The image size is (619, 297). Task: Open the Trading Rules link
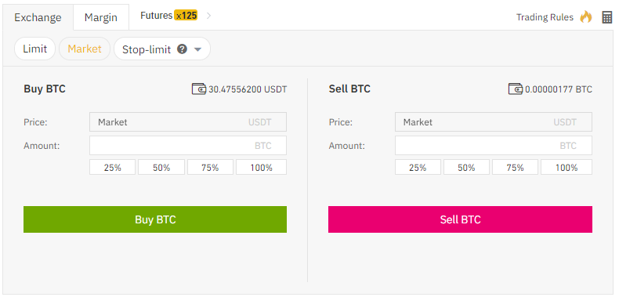point(545,17)
